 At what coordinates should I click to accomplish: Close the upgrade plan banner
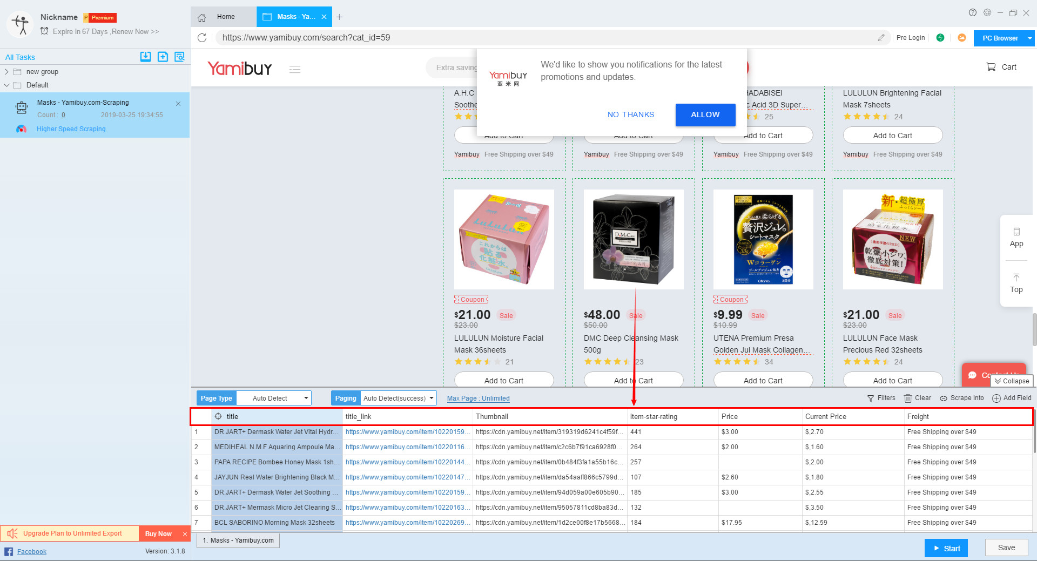(x=185, y=534)
